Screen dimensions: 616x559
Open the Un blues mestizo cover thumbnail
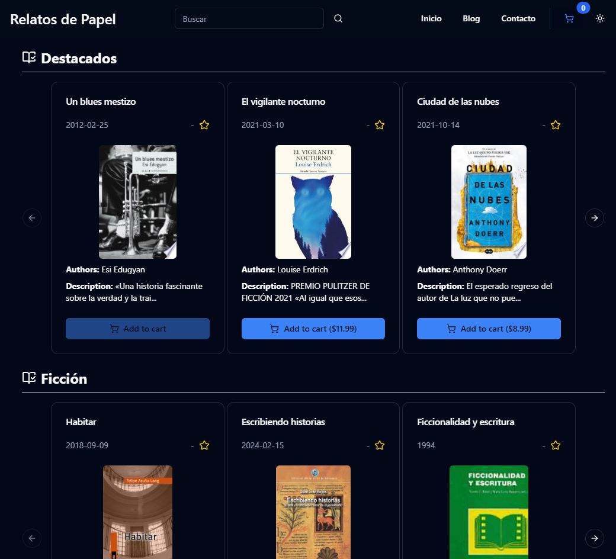click(137, 202)
